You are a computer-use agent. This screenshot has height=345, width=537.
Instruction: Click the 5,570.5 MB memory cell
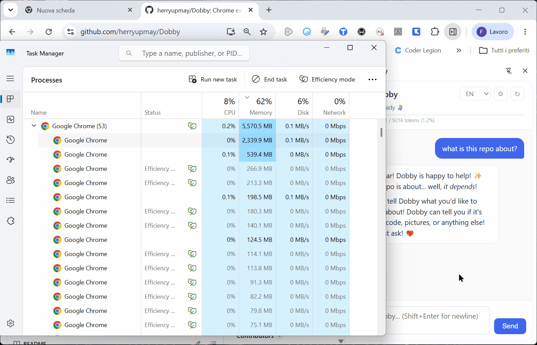[257, 126]
